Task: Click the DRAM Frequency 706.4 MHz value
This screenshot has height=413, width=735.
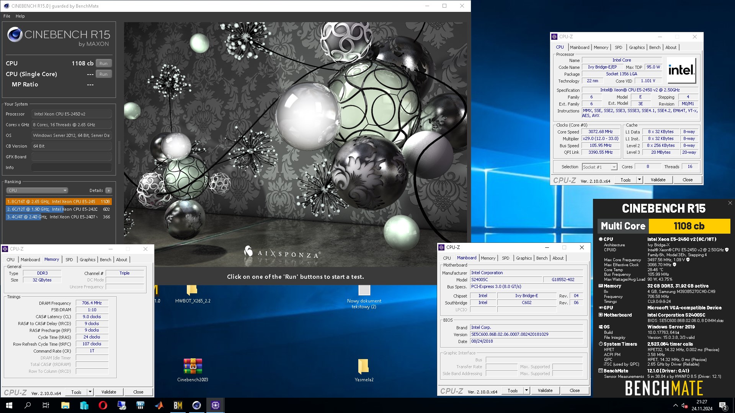Action: (92, 303)
